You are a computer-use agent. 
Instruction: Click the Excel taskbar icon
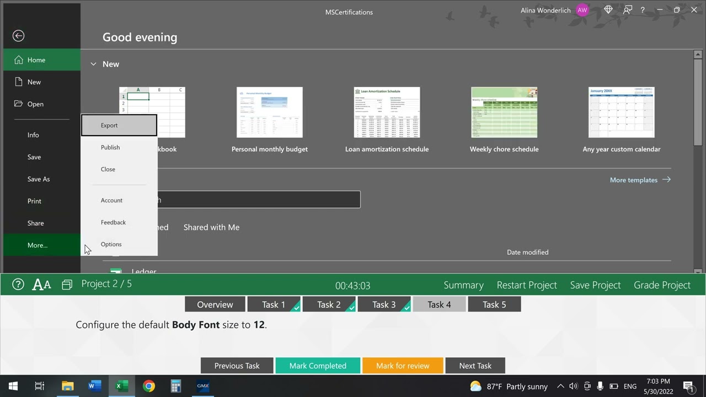(x=121, y=386)
